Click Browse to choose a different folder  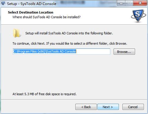(x=124, y=52)
